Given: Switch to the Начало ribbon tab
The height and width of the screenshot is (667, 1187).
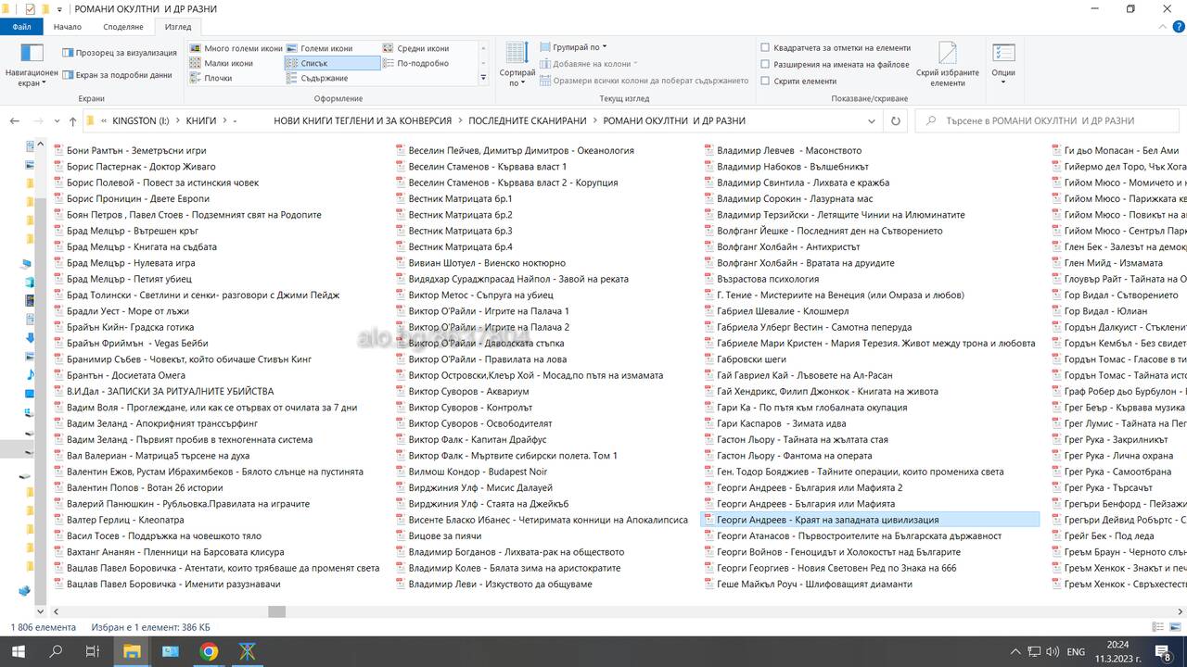Looking at the screenshot, I should coord(67,27).
